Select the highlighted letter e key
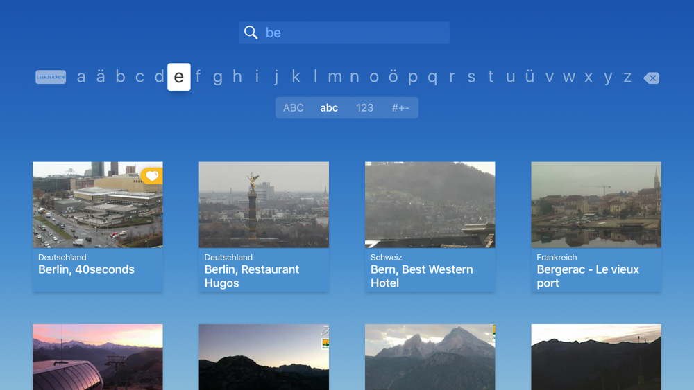The image size is (694, 390). coord(179,77)
